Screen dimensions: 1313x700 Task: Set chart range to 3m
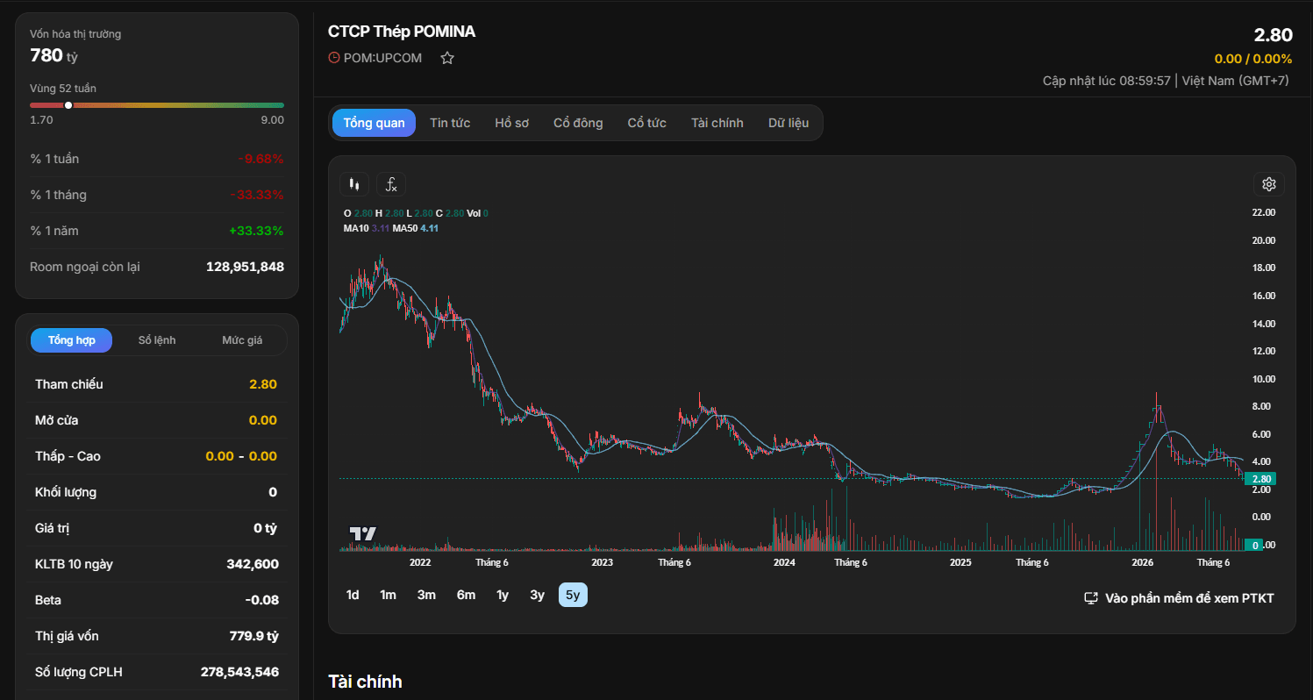[x=426, y=595]
